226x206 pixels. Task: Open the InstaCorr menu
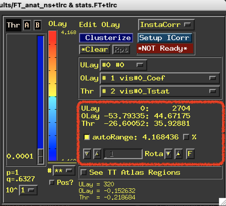pyautogui.click(x=166, y=25)
